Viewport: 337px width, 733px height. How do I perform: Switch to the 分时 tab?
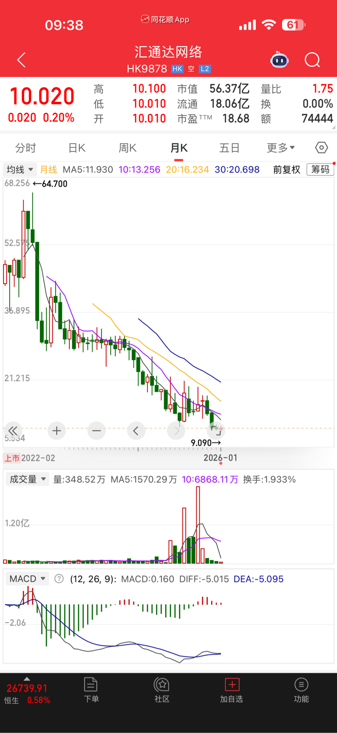coord(25,148)
